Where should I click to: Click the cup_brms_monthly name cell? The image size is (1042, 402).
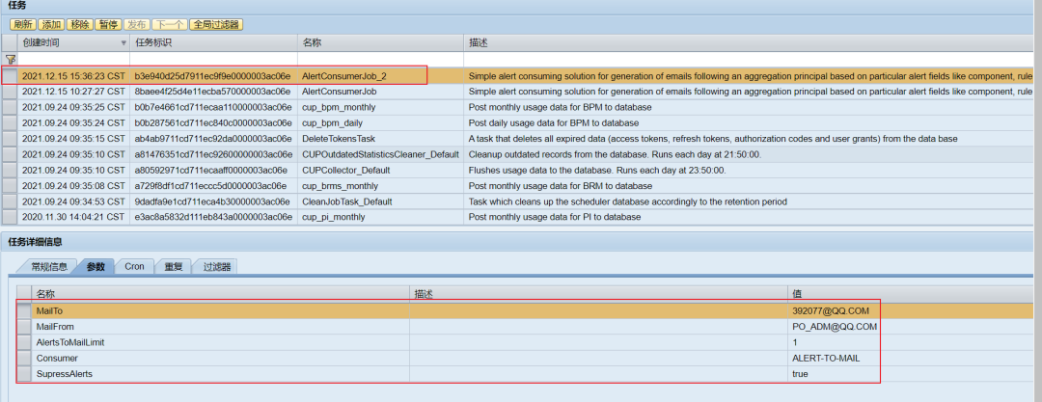coord(380,185)
